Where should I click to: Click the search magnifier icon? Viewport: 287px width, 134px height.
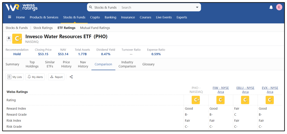click(91, 7)
